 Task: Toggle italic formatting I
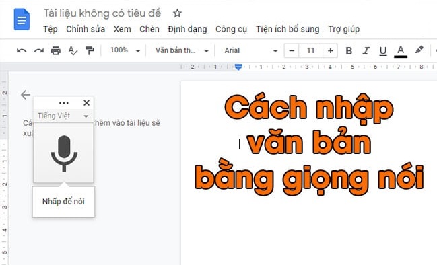(x=366, y=50)
